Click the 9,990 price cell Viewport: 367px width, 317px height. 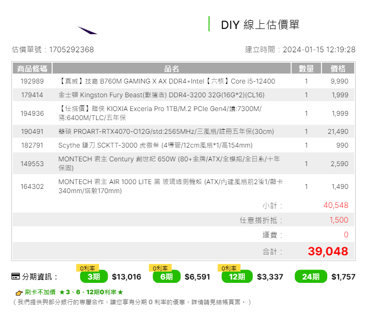339,81
